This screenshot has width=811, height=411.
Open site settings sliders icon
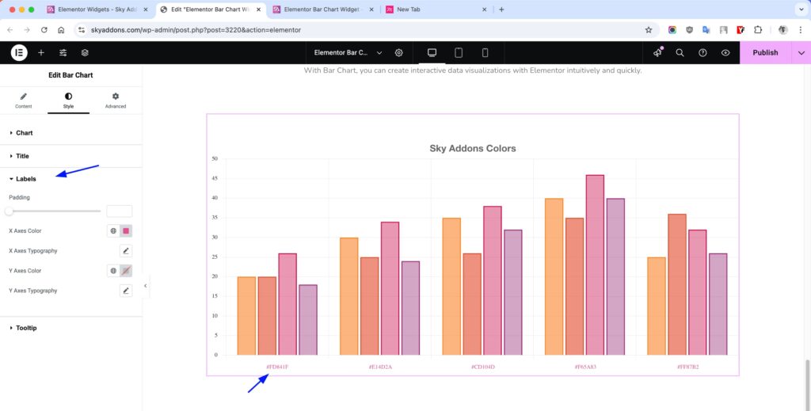pyautogui.click(x=63, y=53)
